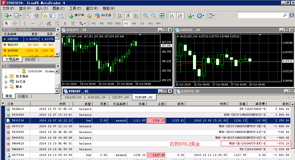Select the Text Label tool
The height and width of the screenshot is (160, 295).
pos(73,23)
